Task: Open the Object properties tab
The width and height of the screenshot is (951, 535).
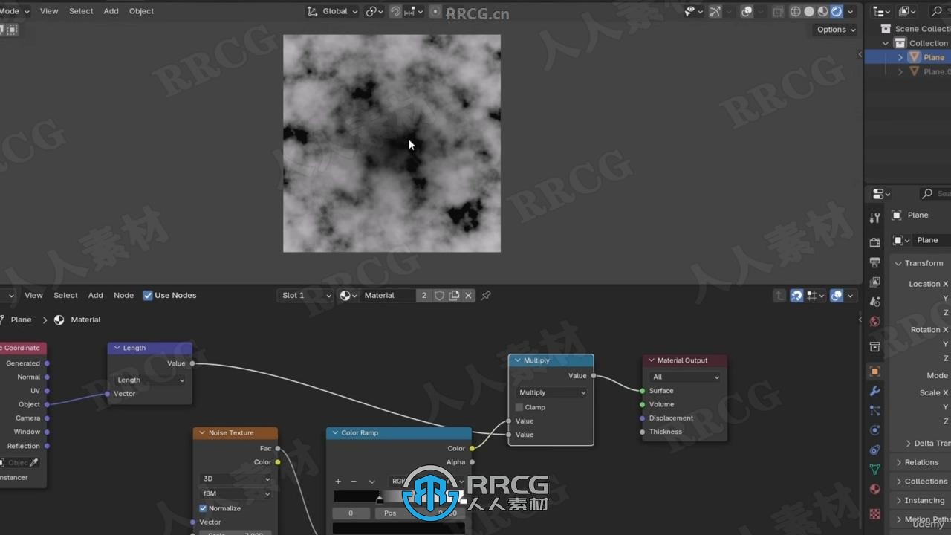Action: point(874,371)
